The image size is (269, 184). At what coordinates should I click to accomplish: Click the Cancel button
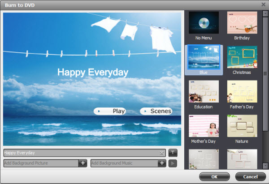(251, 177)
